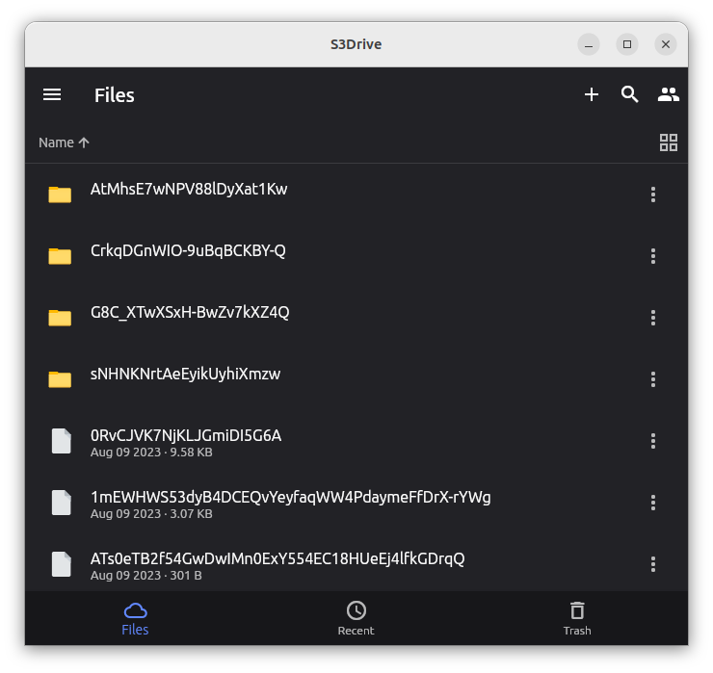Image resolution: width=713 pixels, height=673 pixels.
Task: Toggle Name sort order arrow
Action: 84,142
